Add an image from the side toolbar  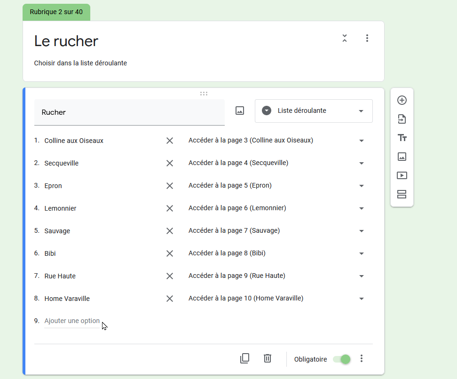pos(402,157)
